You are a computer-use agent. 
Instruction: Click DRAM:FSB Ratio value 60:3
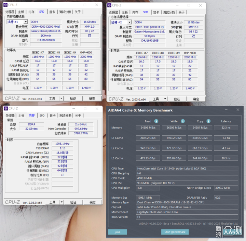(x=226, y=198)
